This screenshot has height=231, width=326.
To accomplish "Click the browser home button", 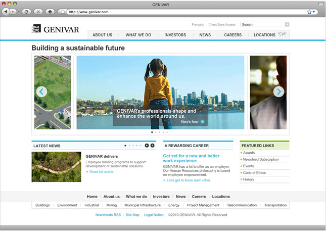I will [x=50, y=11].
